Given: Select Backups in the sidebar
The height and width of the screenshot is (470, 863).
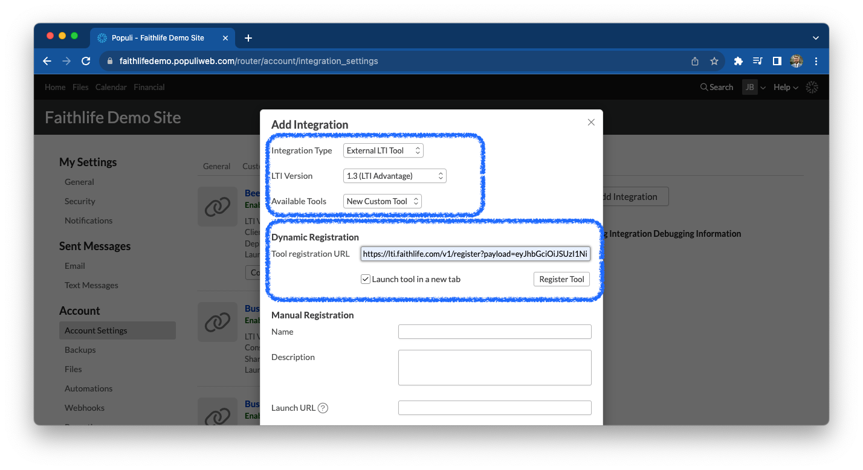Looking at the screenshot, I should click(80, 350).
